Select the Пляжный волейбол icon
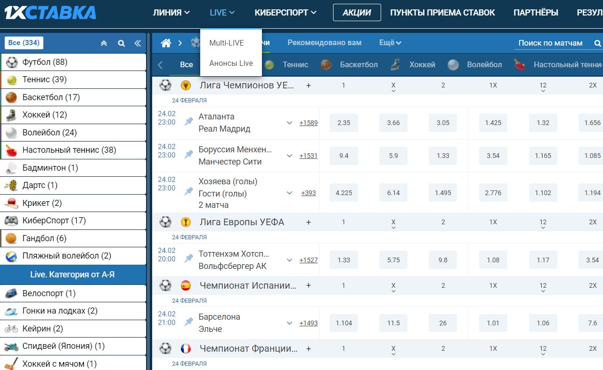The width and height of the screenshot is (603, 370). coord(12,256)
